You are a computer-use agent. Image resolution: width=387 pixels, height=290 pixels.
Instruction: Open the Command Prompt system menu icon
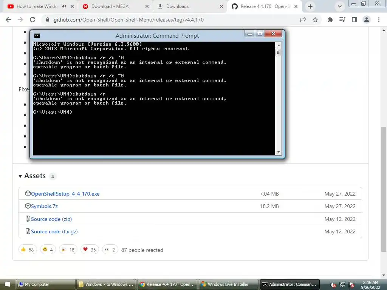pos(37,36)
